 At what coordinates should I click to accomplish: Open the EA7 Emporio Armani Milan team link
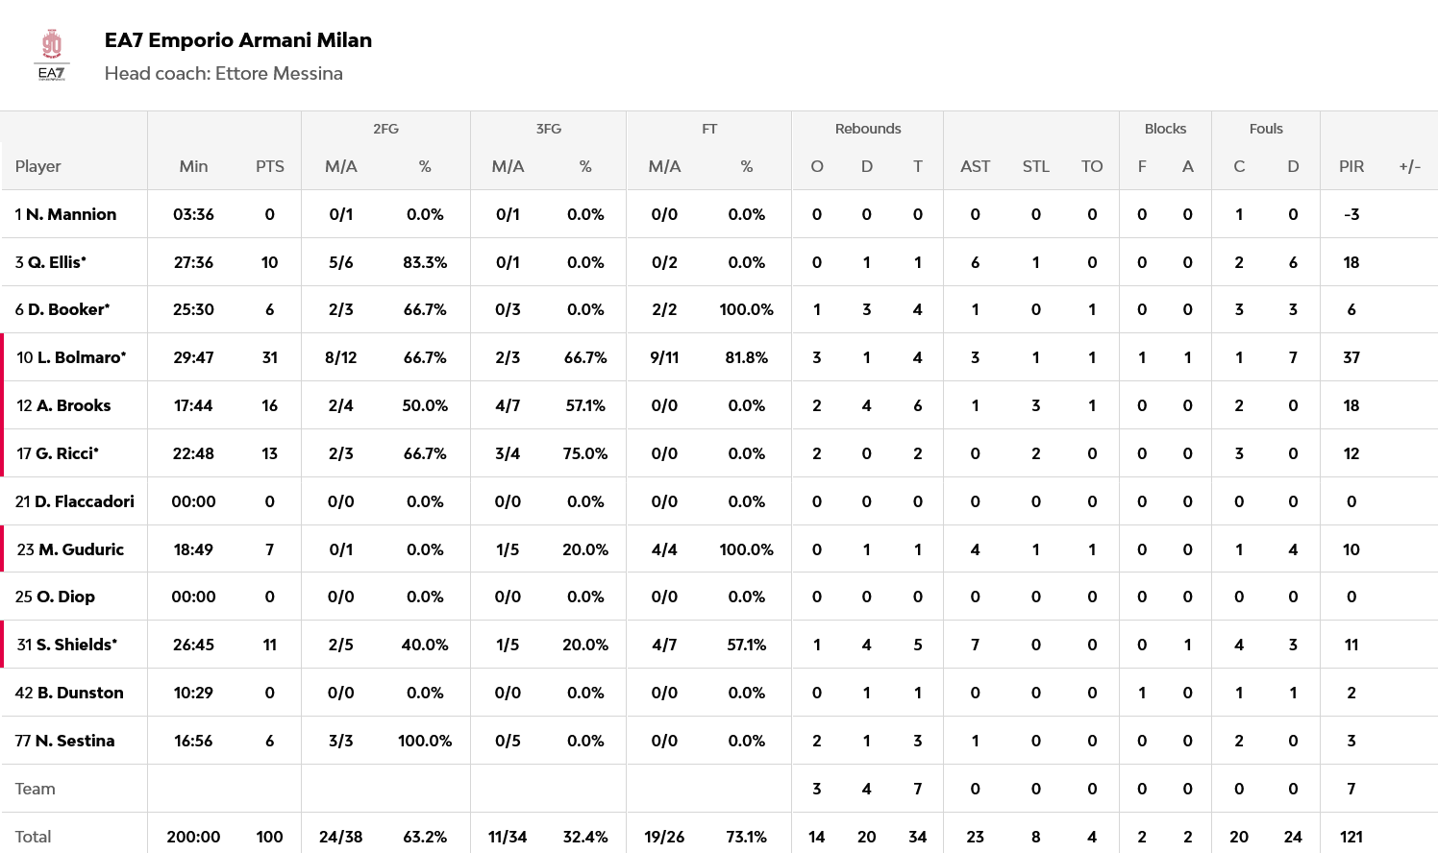[x=237, y=40]
